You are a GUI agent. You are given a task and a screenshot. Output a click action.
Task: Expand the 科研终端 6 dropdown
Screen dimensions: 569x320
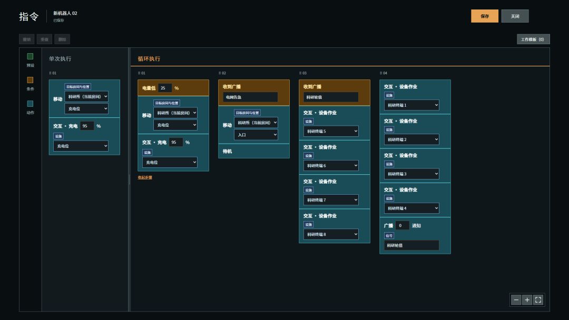tap(331, 166)
